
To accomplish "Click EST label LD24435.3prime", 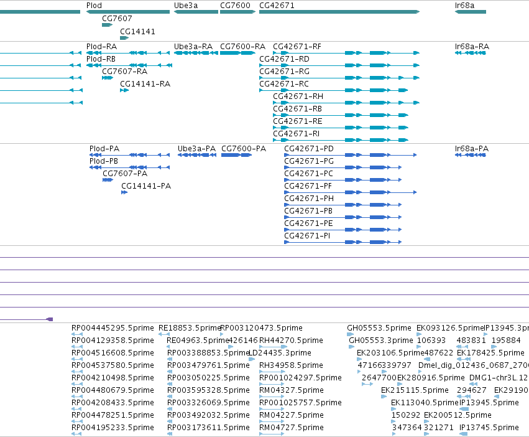I will coord(280,353).
